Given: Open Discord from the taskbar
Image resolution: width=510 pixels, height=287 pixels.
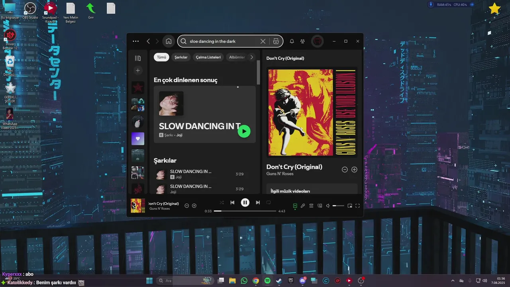Looking at the screenshot, I should tap(302, 281).
